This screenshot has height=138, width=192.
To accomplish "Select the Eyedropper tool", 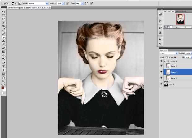I will point(3,30).
